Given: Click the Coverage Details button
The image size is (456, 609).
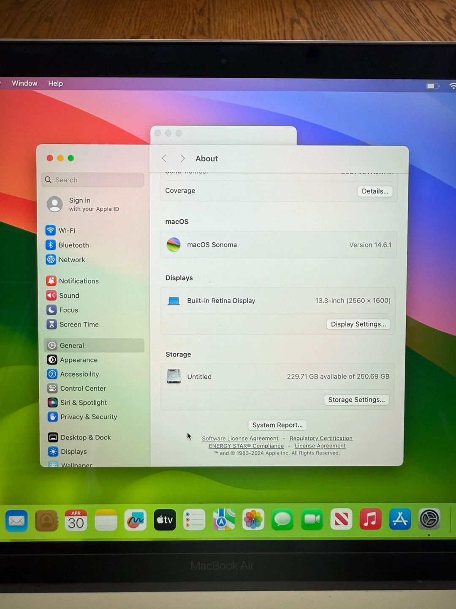Looking at the screenshot, I should coord(375,191).
